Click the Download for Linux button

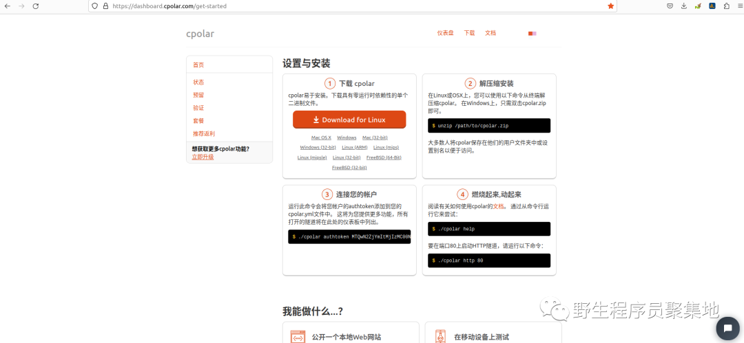click(349, 120)
